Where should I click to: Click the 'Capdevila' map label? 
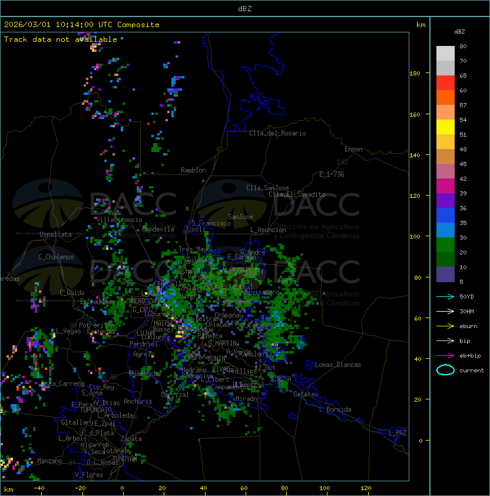click(158, 229)
